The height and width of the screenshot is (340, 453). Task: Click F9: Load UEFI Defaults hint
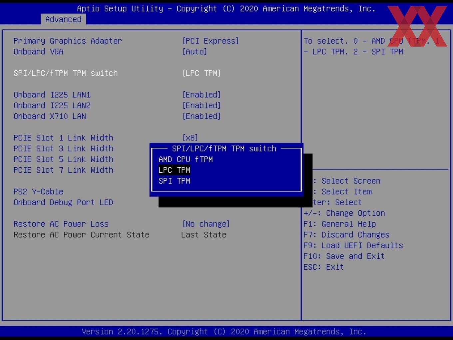coord(353,245)
